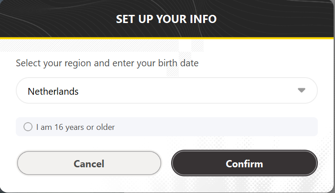Open the Netherlands region dropdown
Viewport: 335px width, 193px height.
pyautogui.click(x=167, y=91)
